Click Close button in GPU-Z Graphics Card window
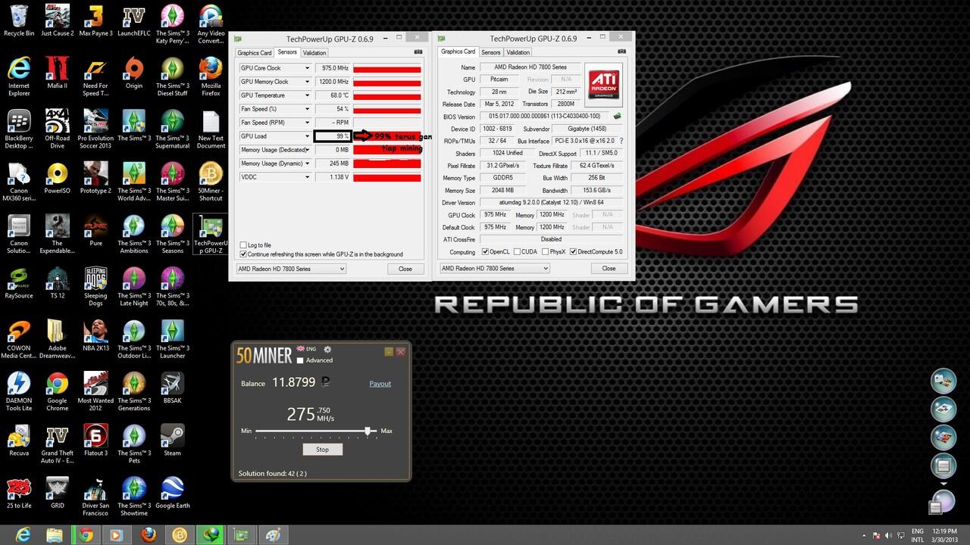Image resolution: width=970 pixels, height=545 pixels. [x=609, y=268]
